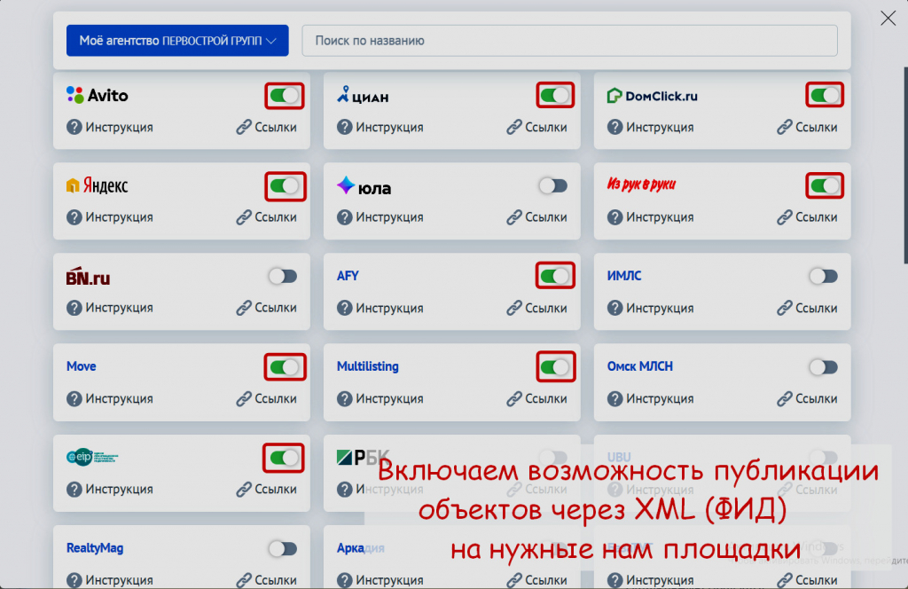Click the RealtyMag platform name

click(x=95, y=548)
